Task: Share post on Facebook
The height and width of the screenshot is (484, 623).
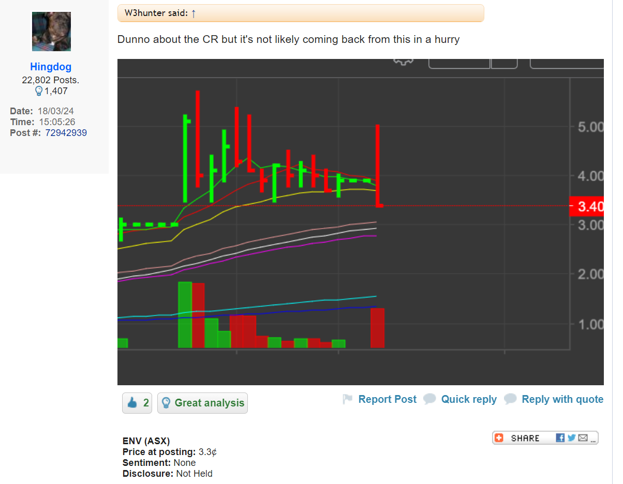Action: pyautogui.click(x=560, y=438)
